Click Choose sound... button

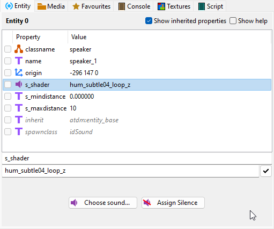click(103, 203)
